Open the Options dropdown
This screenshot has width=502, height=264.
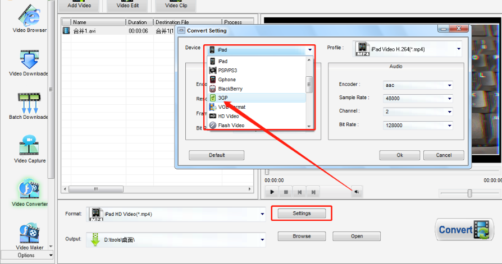coord(27,256)
